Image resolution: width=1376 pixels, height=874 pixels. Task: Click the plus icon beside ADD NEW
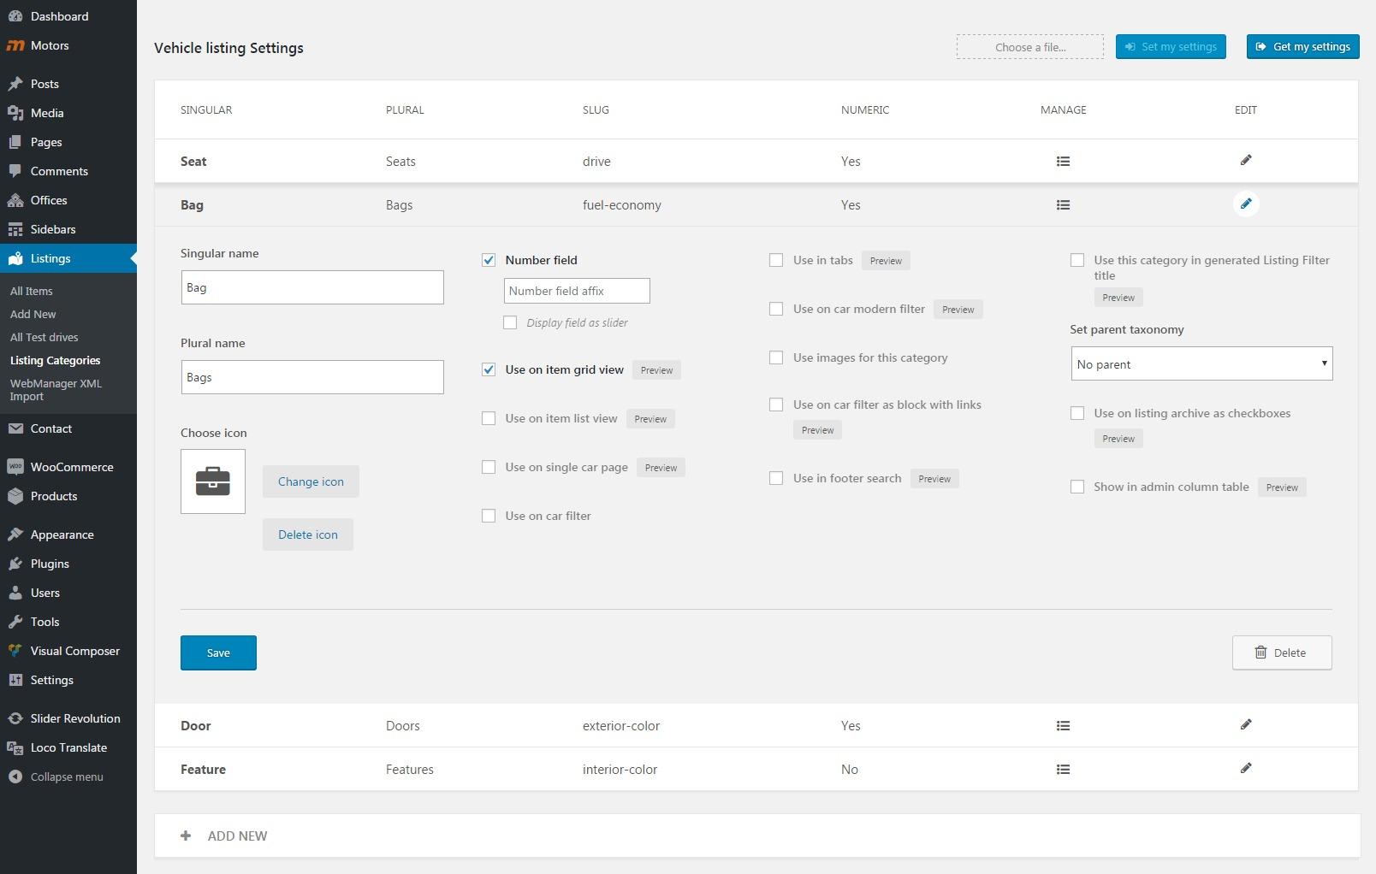(x=186, y=836)
